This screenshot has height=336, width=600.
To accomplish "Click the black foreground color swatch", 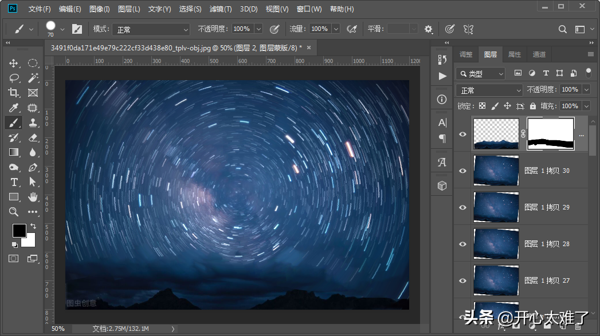I will point(18,230).
